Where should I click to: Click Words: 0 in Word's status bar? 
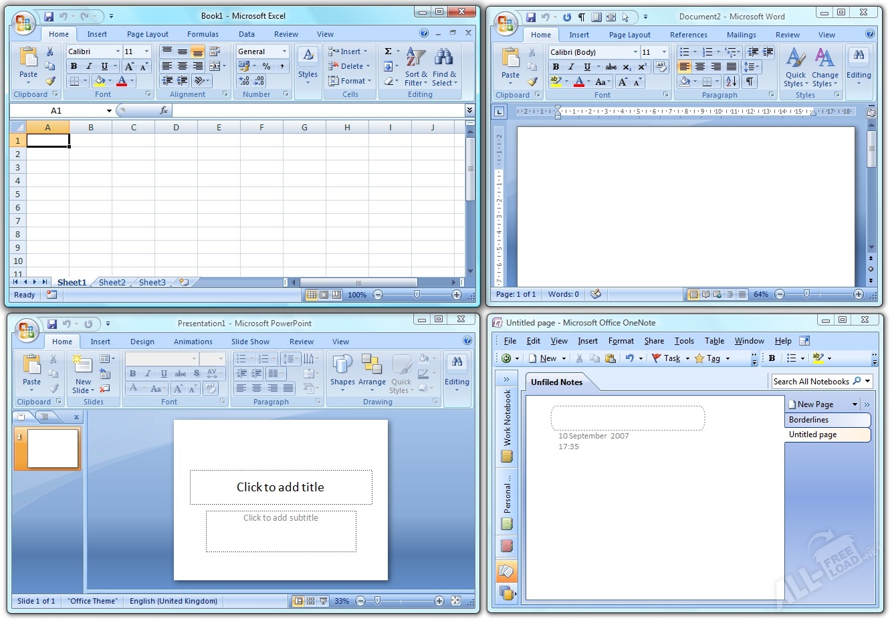564,294
